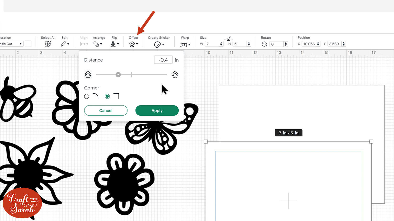Screen dimensions: 394x221
Task: Click the Height stepper arrows
Action: [249, 44]
